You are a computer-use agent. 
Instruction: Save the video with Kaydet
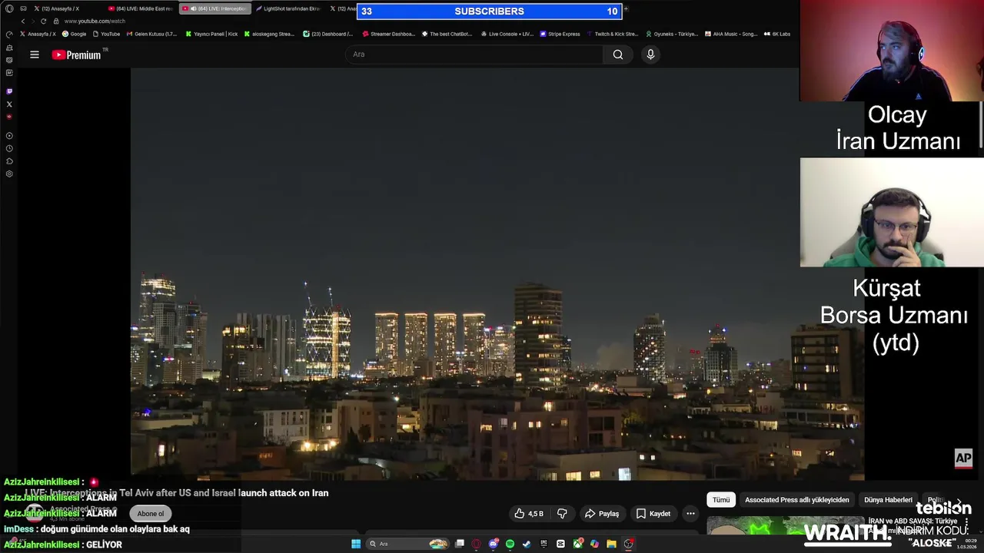(653, 514)
